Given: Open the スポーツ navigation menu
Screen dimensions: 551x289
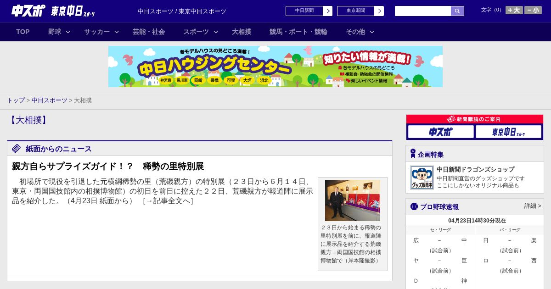Looking at the screenshot, I should (196, 32).
